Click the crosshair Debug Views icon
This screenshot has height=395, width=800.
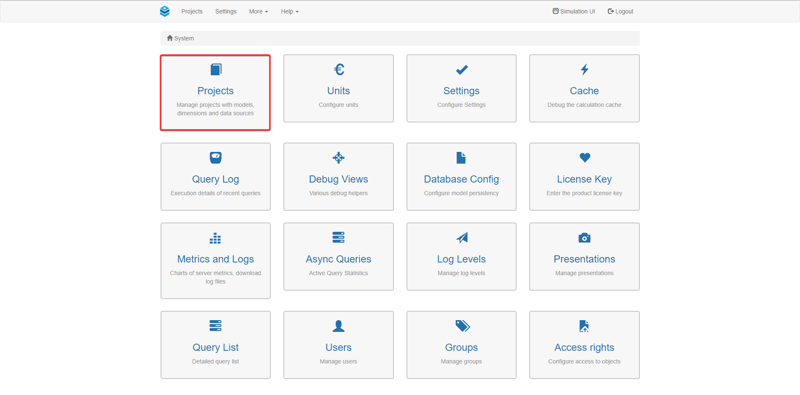pyautogui.click(x=338, y=158)
